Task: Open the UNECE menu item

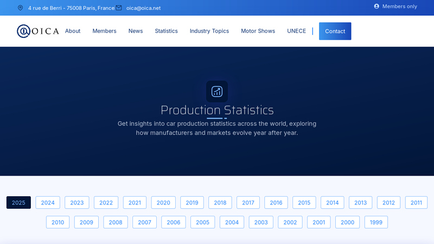Action: pos(296,31)
